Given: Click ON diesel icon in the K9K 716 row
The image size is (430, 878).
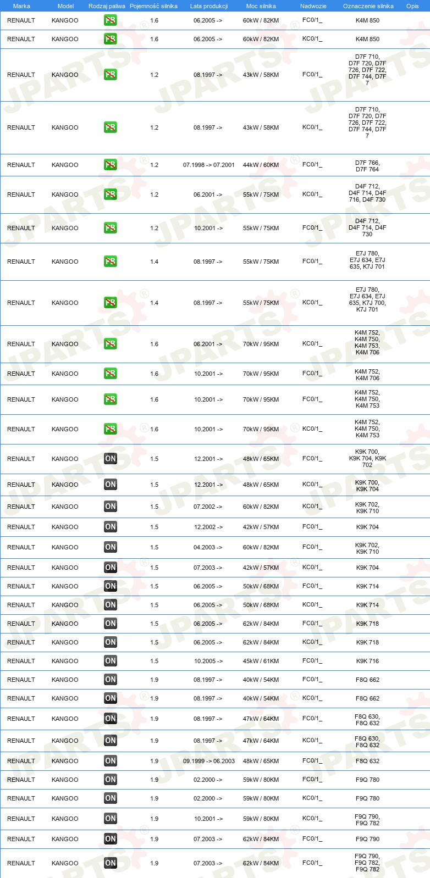Looking at the screenshot, I should coord(111,661).
